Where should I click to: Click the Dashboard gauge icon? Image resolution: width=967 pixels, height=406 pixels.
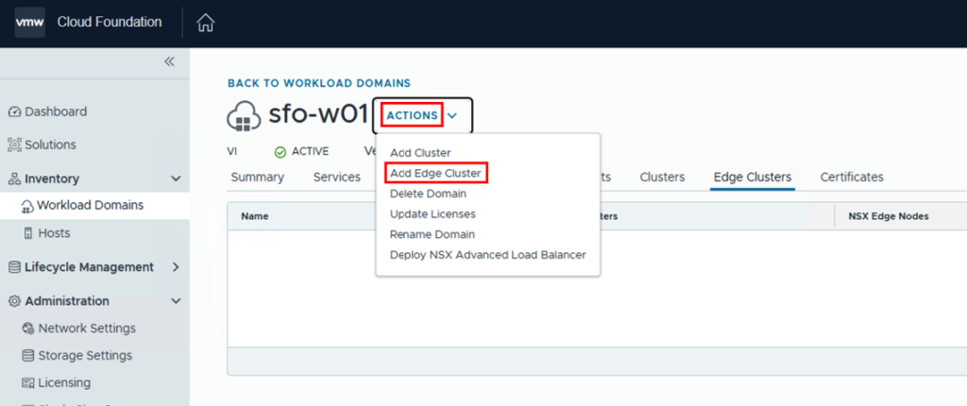pos(14,112)
